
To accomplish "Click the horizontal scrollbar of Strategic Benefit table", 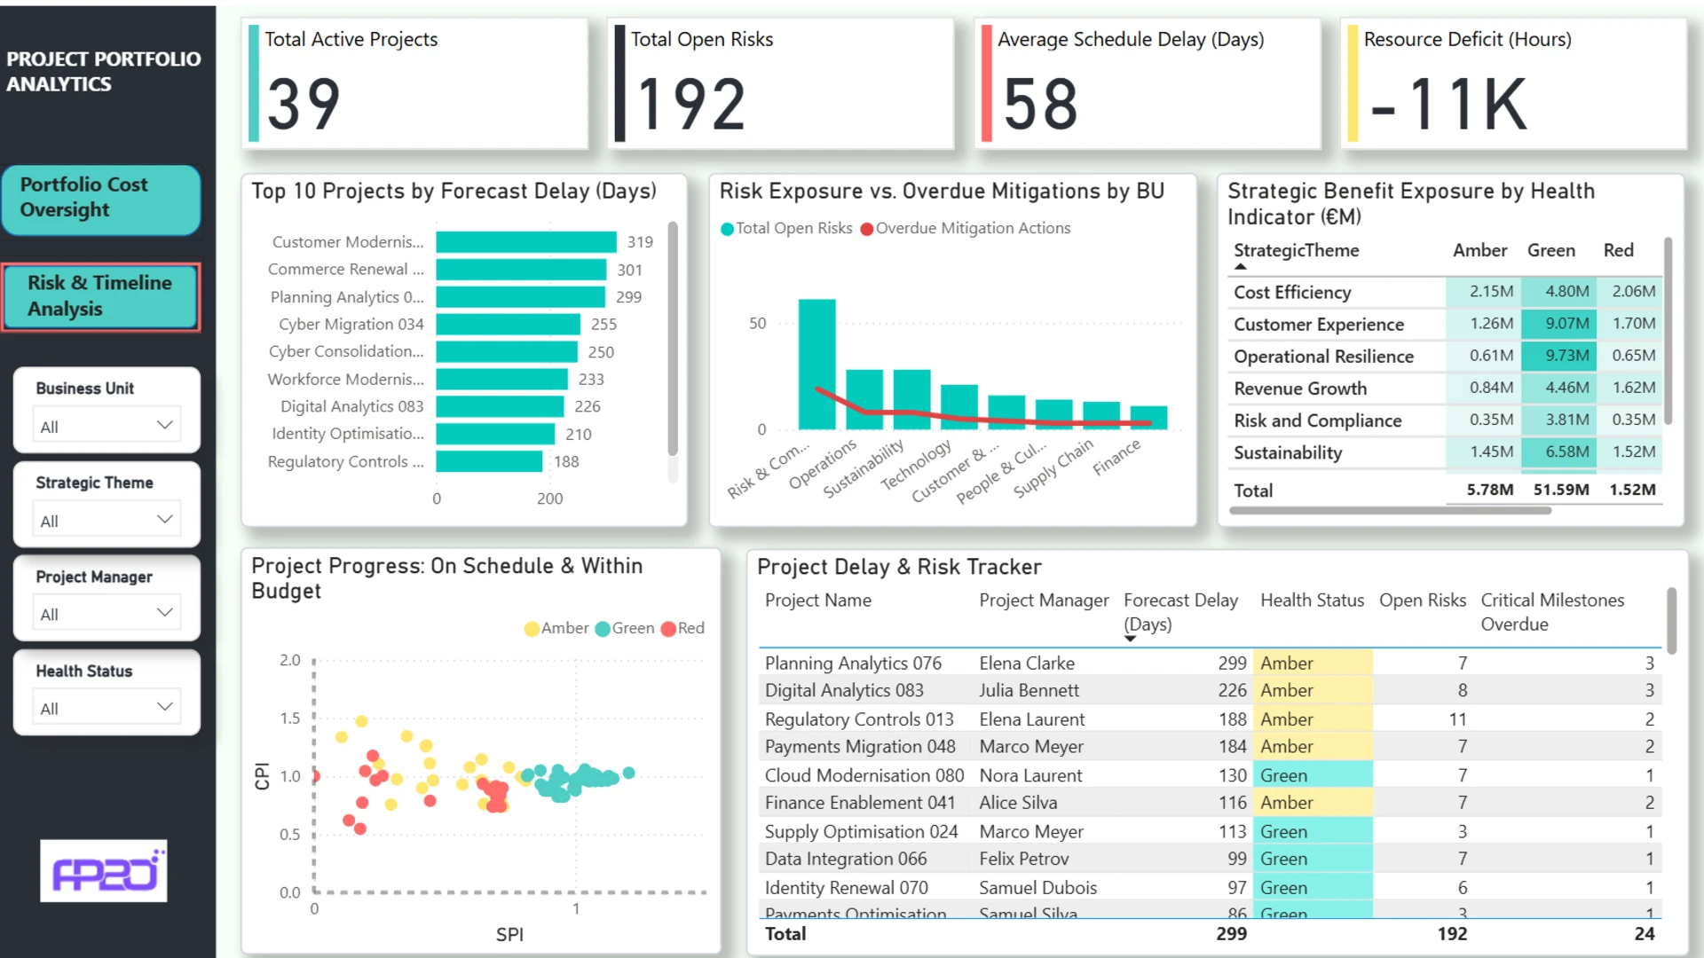I will [x=1390, y=511].
